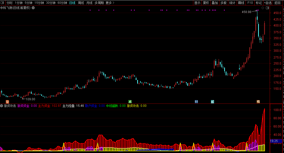Open the 游资攻击 indicator settings arrow
284x153 pixels.
(2, 106)
